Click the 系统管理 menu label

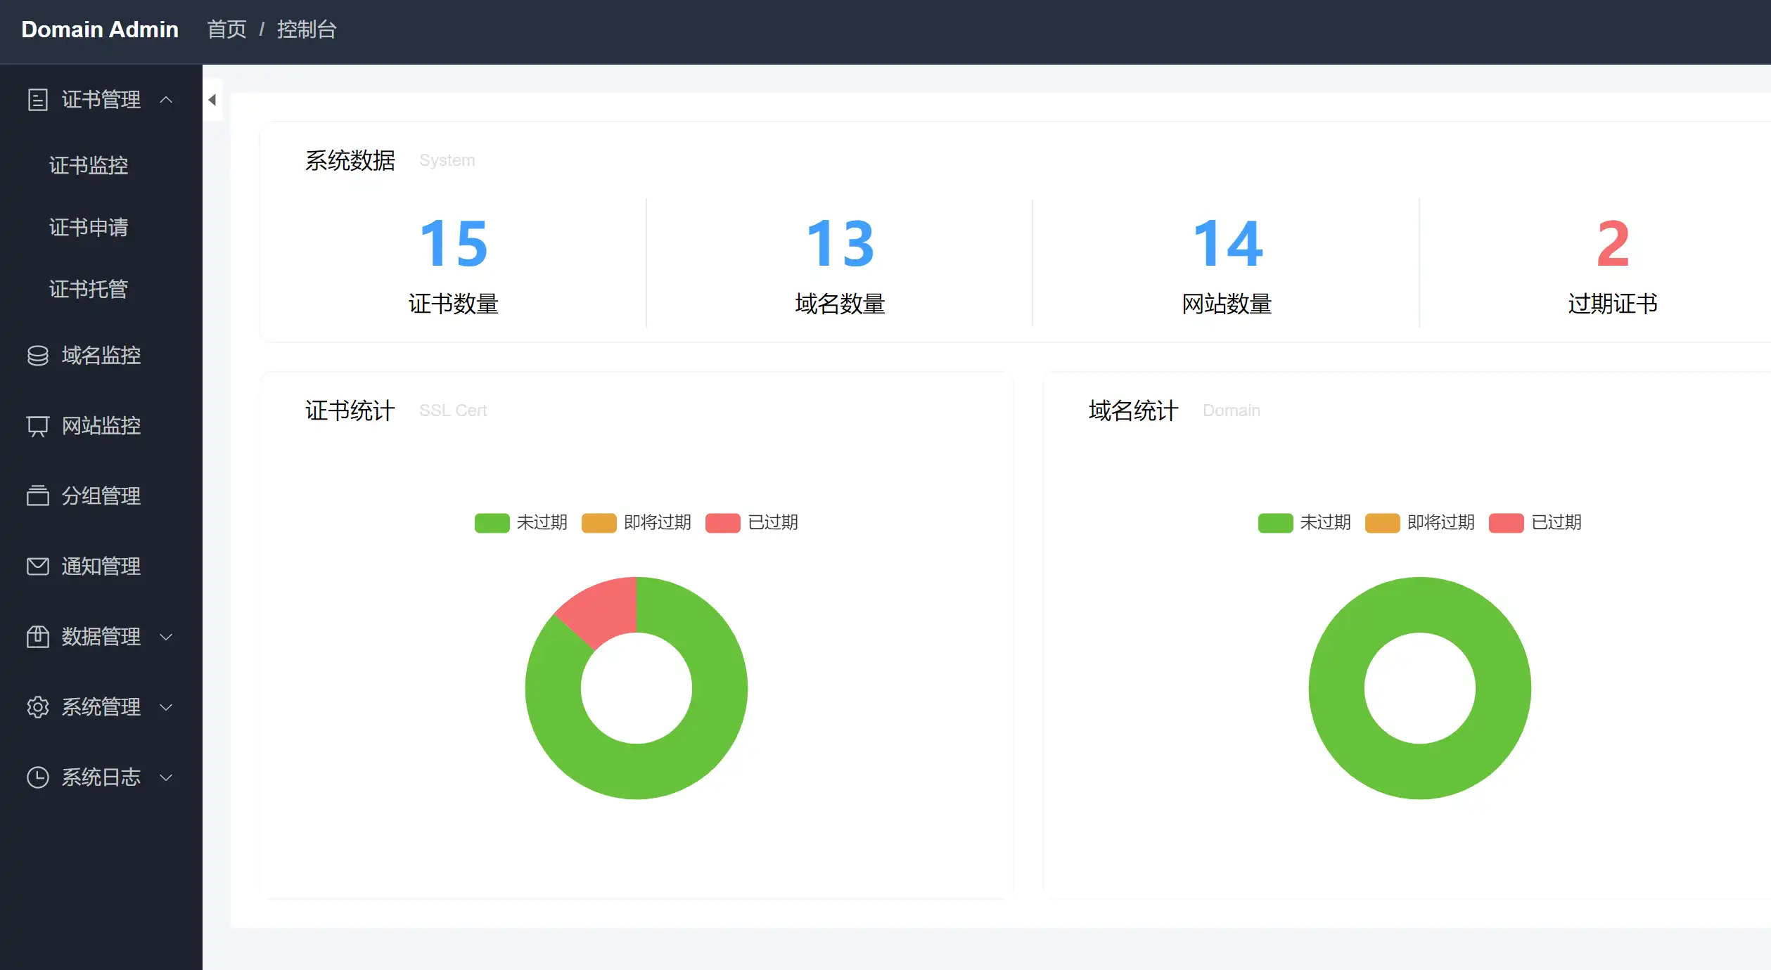101,707
